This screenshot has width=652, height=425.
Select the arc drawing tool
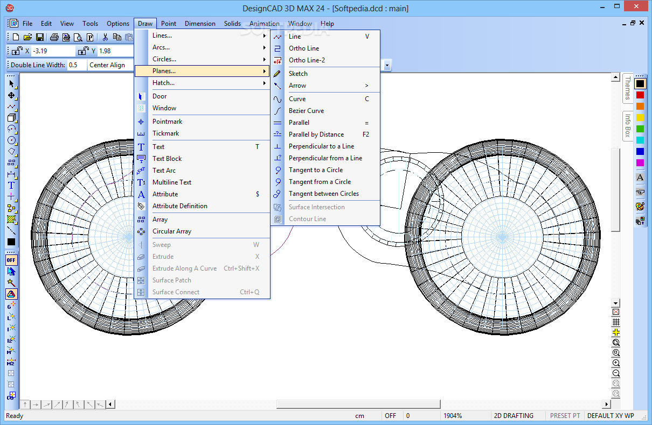(x=11, y=129)
